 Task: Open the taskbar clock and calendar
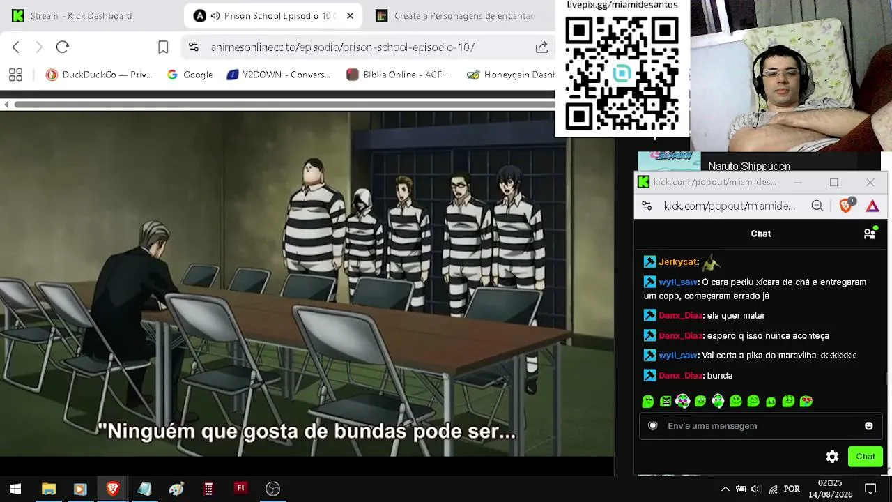831,489
